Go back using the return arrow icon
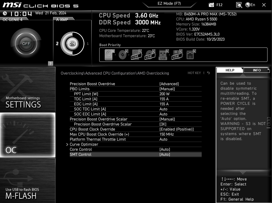The image size is (272, 203). (209, 73)
